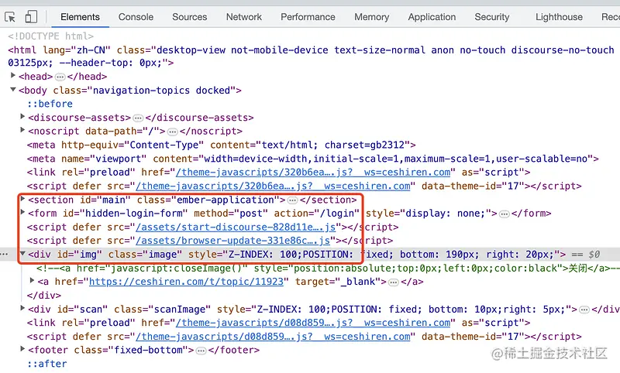Open the Network tab
Viewport: 620px width, 373px height.
[x=244, y=17]
